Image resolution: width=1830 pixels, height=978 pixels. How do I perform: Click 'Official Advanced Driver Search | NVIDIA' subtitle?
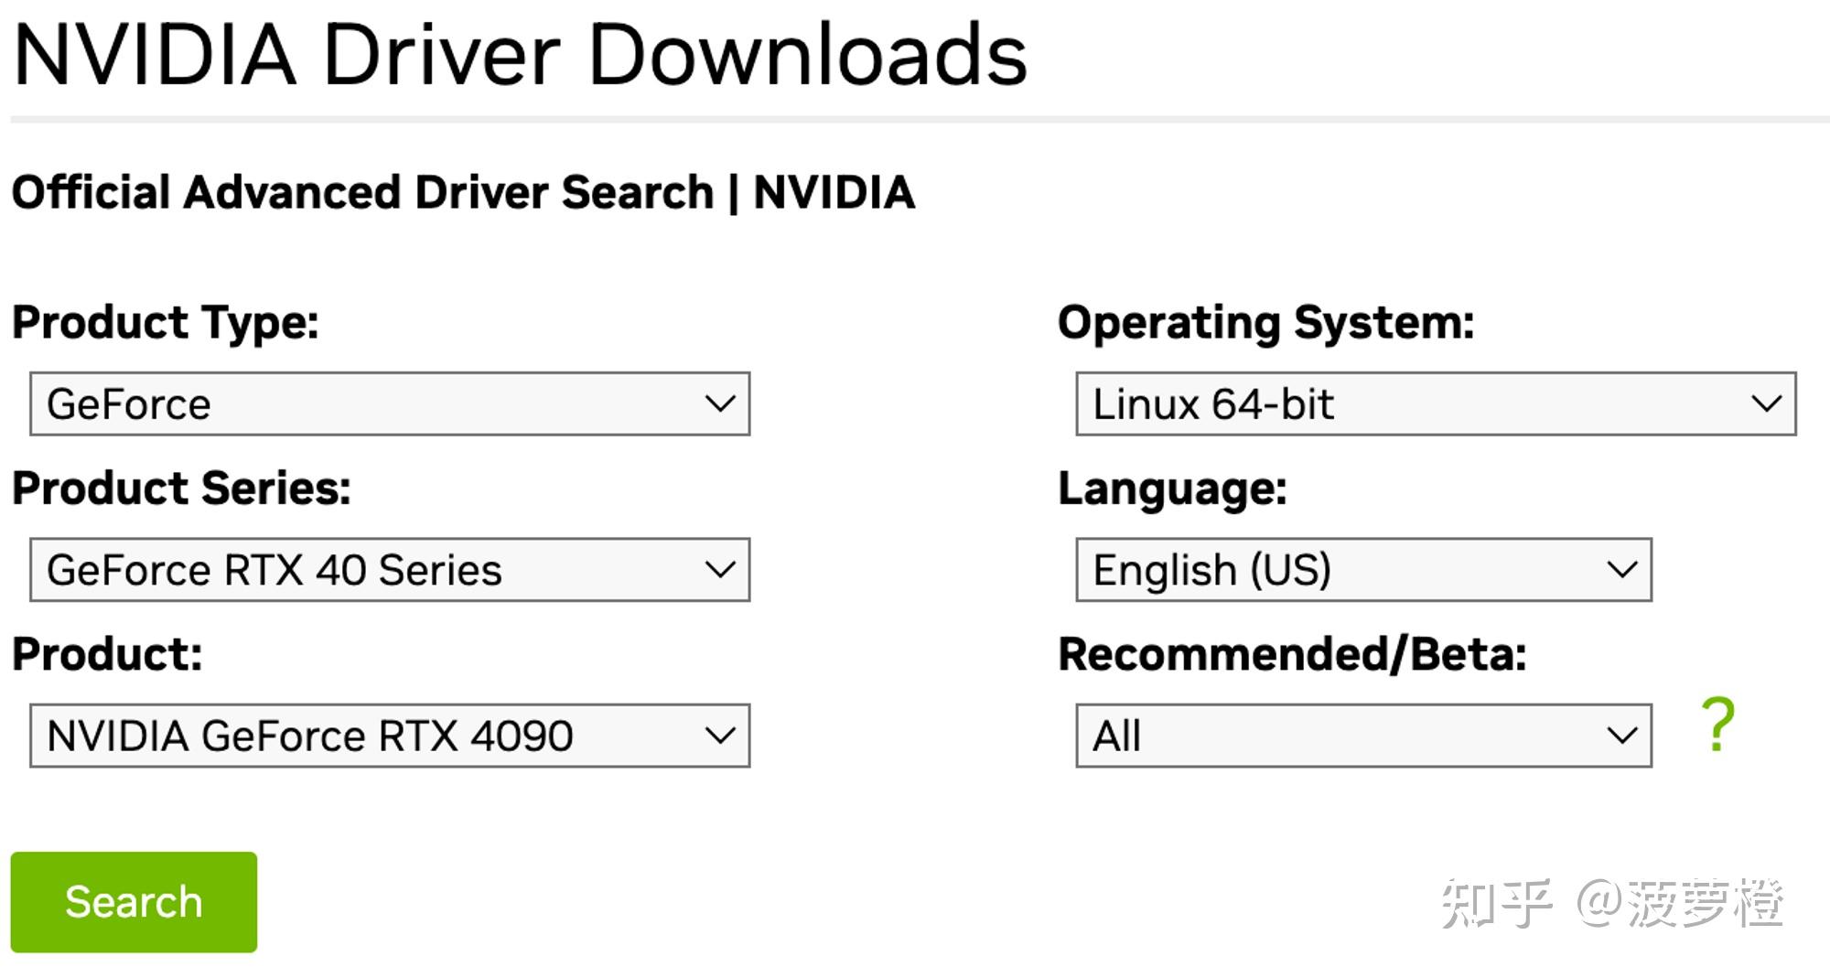coord(463,192)
